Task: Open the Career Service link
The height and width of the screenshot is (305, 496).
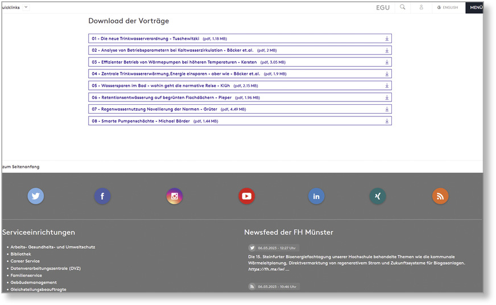Action: coord(25,261)
